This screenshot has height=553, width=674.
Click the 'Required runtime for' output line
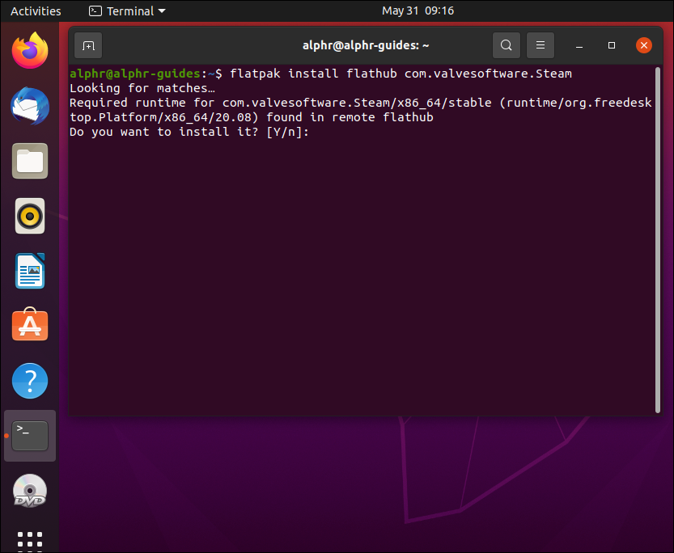(361, 103)
